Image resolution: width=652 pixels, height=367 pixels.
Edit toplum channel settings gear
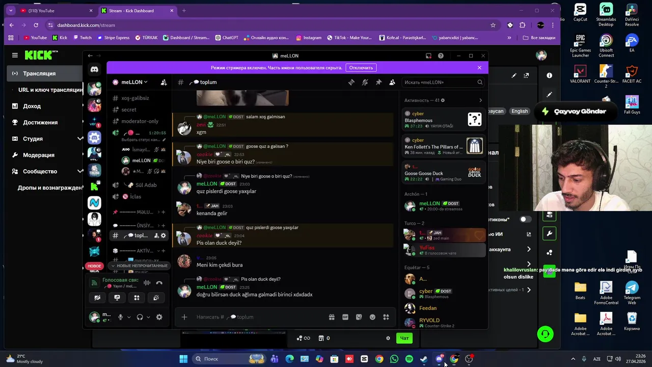[x=163, y=235]
